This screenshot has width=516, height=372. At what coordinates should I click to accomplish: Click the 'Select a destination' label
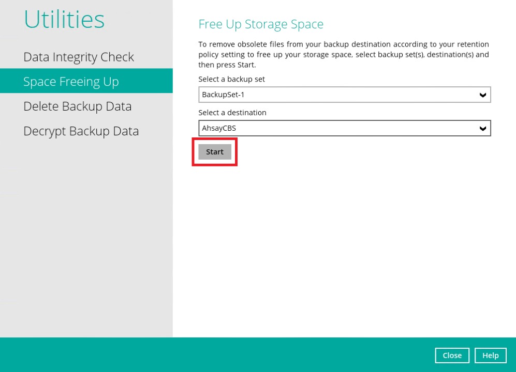[232, 113]
